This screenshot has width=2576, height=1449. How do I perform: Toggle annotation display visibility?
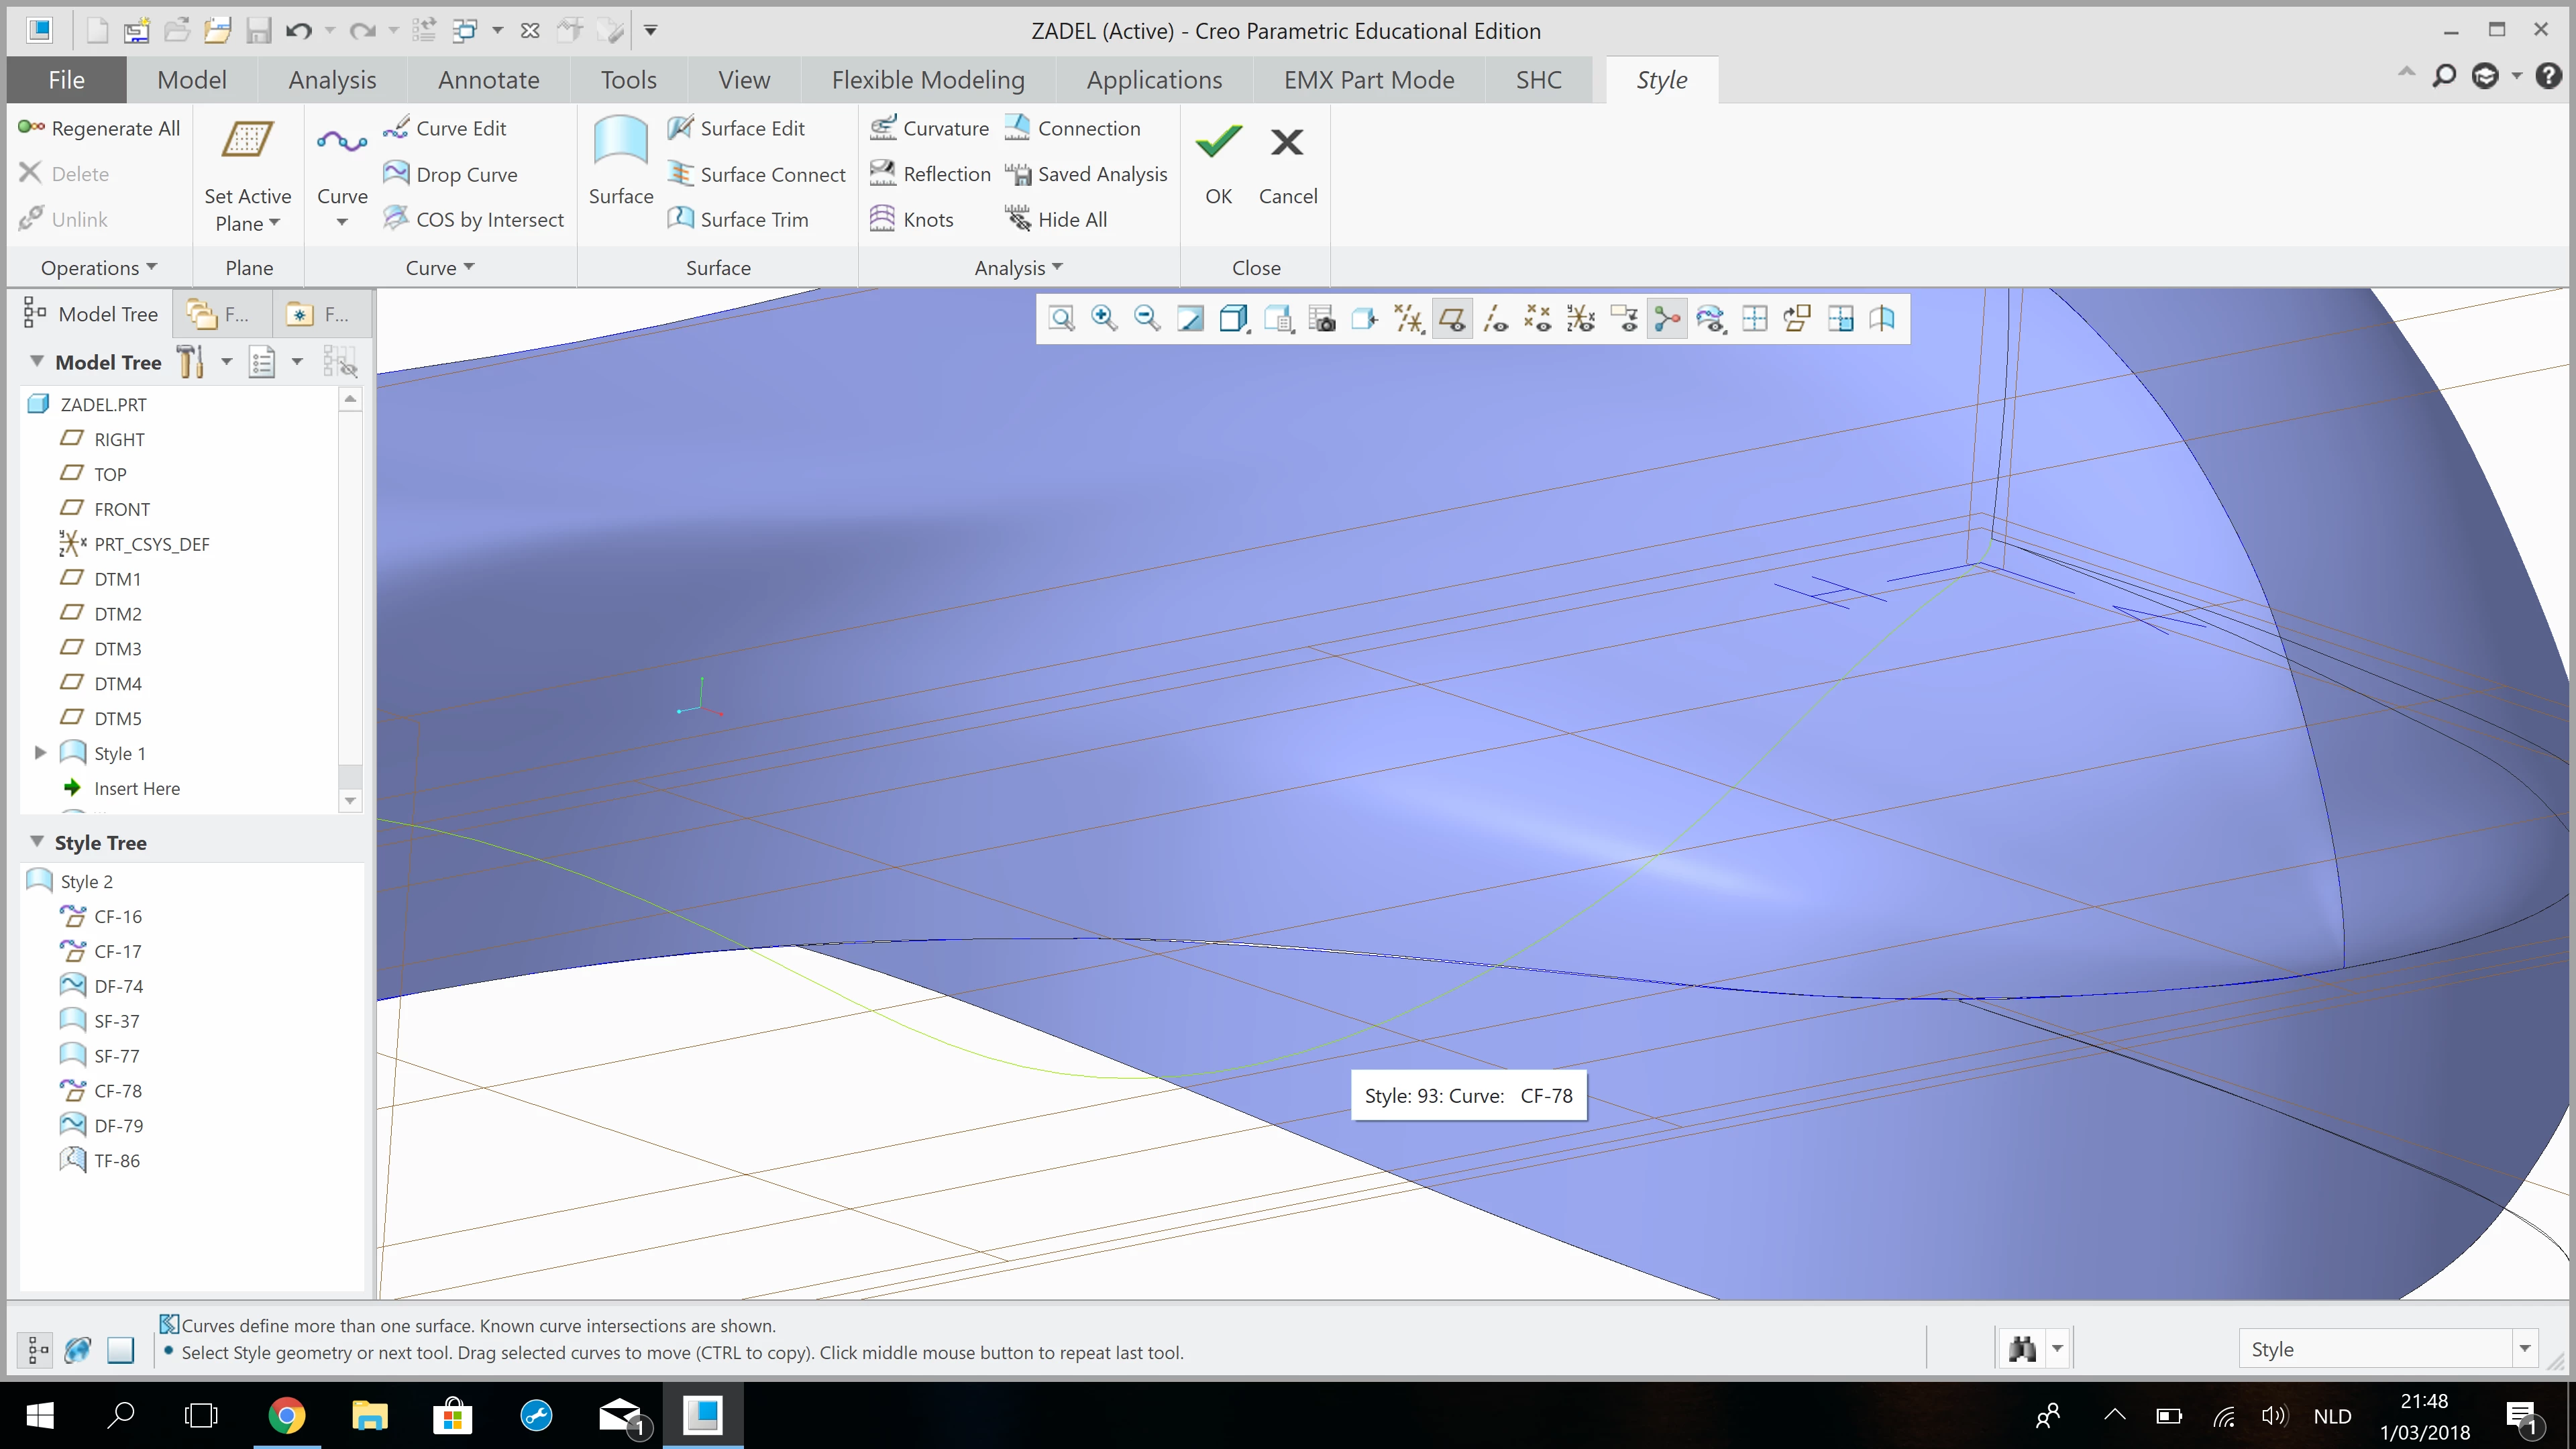tap(1624, 319)
